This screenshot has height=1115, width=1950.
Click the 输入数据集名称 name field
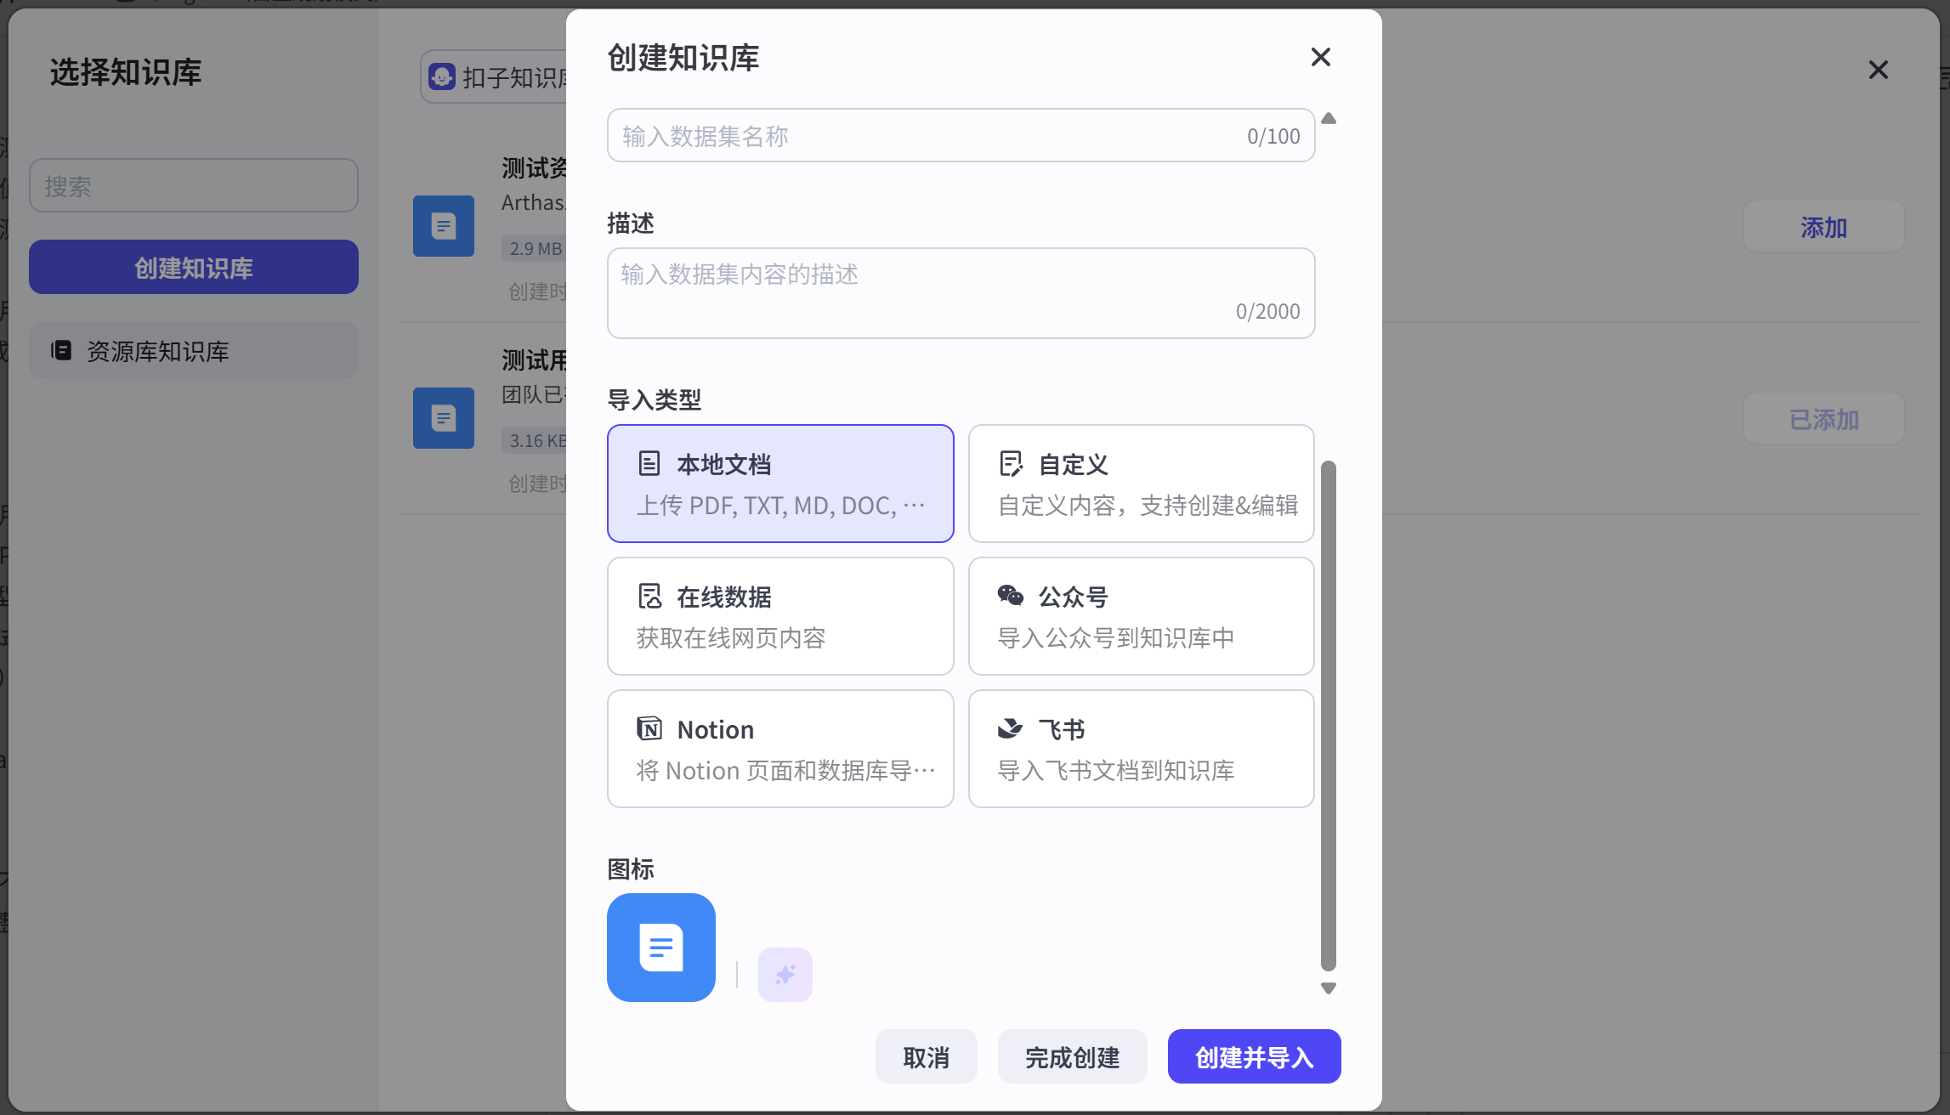961,135
